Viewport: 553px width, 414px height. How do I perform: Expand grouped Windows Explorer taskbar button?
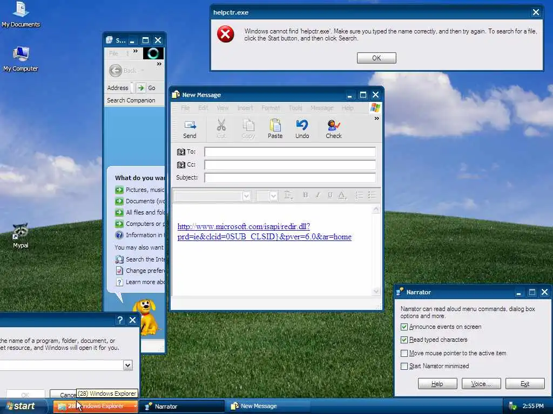pyautogui.click(x=95, y=406)
